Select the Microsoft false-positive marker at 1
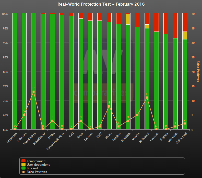The height and width of the screenshot is (178, 202). (x=175, y=127)
